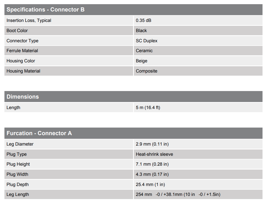Select the Boot Color row label

pos(17,31)
